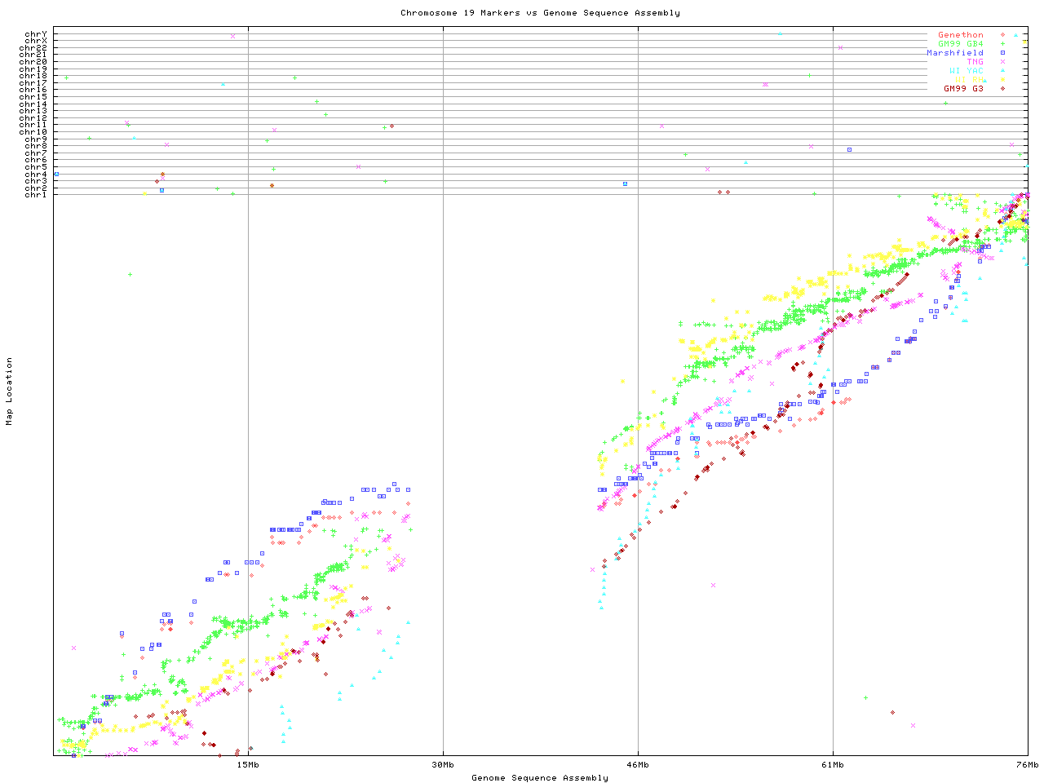Click the Genome Sequence Assembly x-axis title

[x=540, y=778]
